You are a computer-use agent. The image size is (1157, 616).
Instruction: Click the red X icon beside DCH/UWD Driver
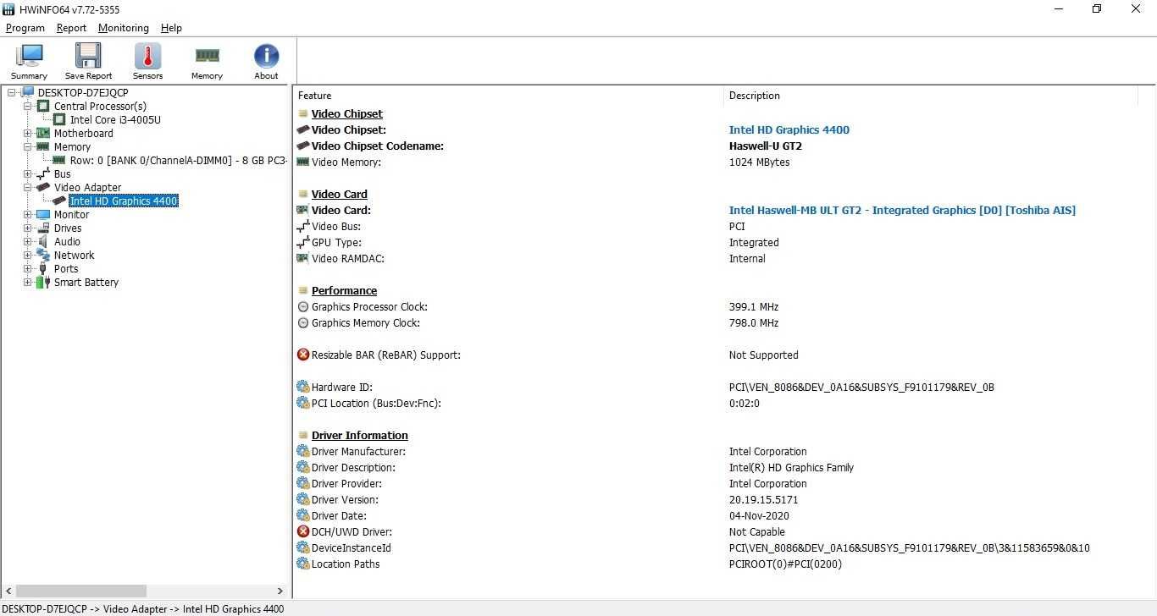tap(303, 531)
